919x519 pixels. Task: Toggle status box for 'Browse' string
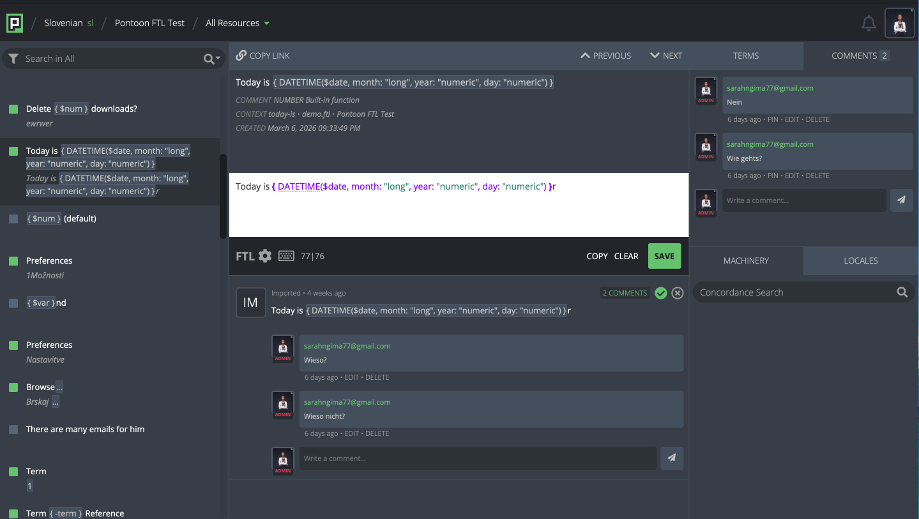[13, 387]
